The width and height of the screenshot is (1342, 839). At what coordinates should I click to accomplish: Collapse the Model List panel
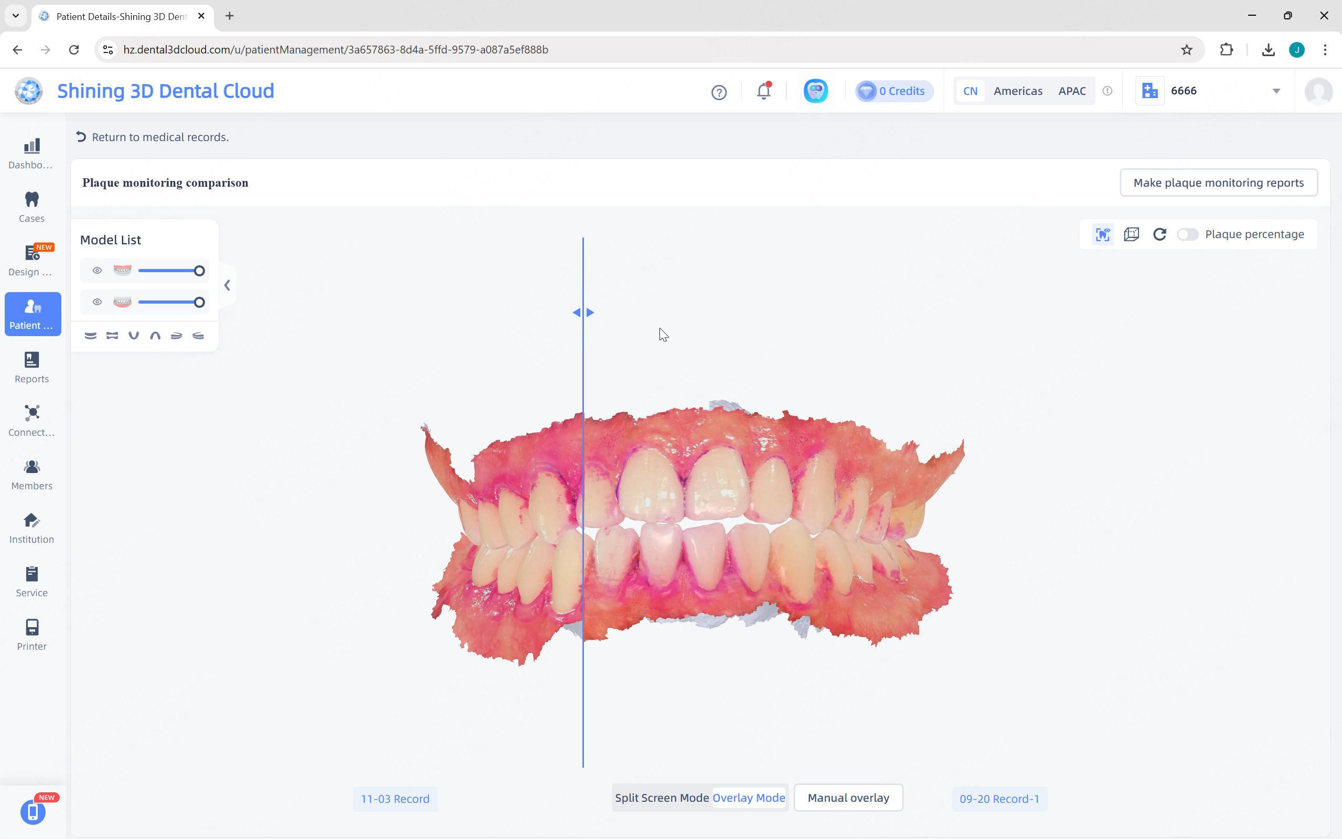click(x=228, y=285)
